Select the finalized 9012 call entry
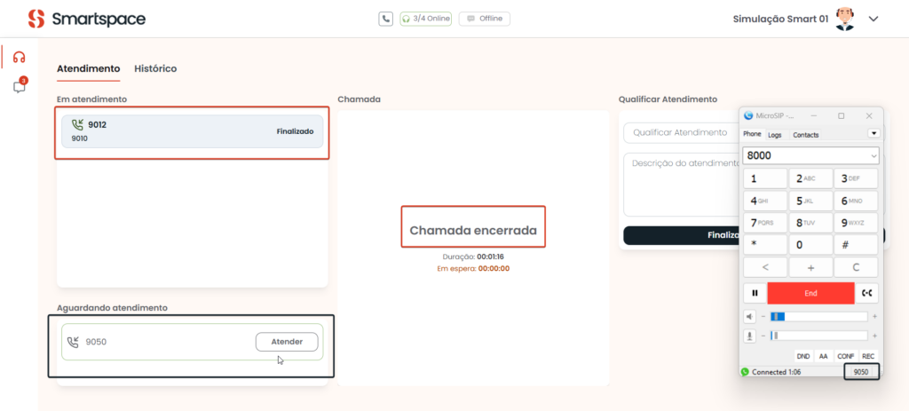 coord(193,131)
